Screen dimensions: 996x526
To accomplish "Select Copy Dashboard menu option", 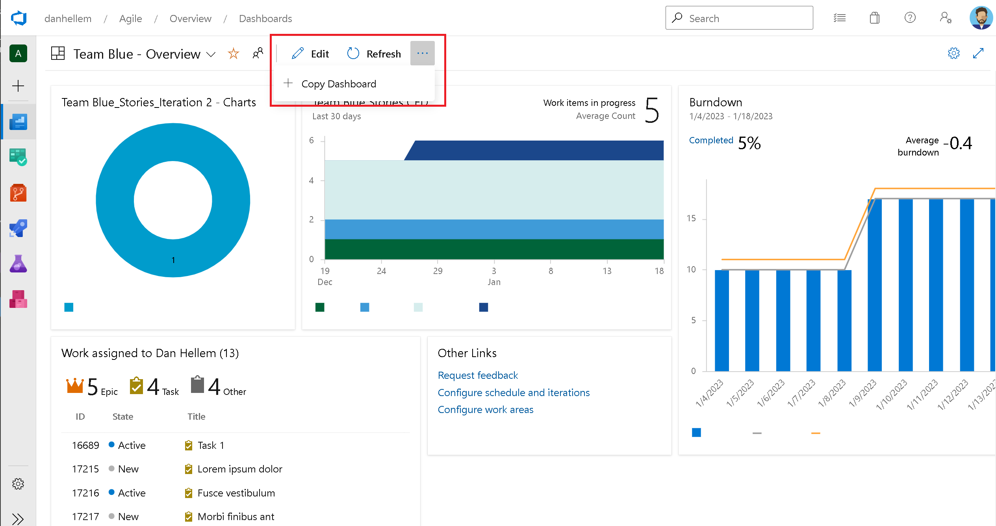I will pyautogui.click(x=339, y=83).
